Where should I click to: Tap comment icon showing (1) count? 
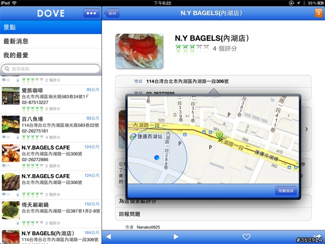4,194
